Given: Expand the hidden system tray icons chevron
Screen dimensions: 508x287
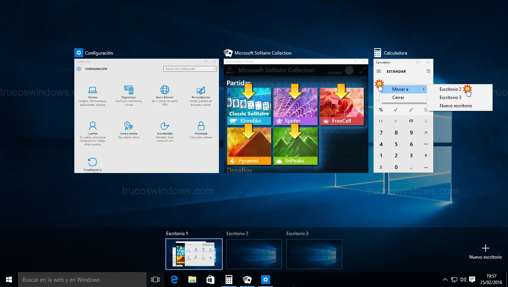Looking at the screenshot, I should 445,280.
